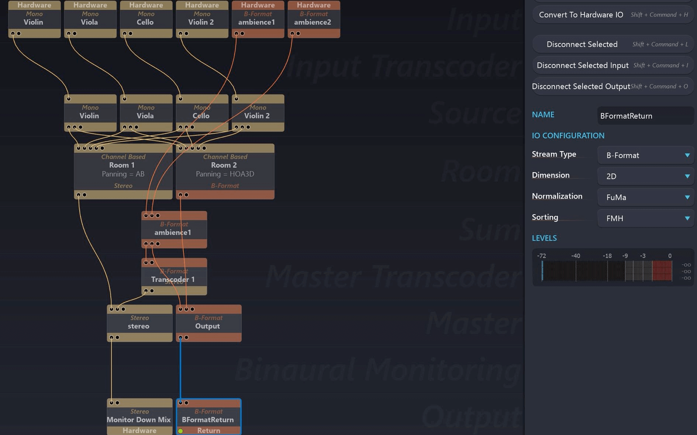The image size is (697, 435).
Task: Toggle the green indicator on BFormatReturn
Action: [180, 431]
